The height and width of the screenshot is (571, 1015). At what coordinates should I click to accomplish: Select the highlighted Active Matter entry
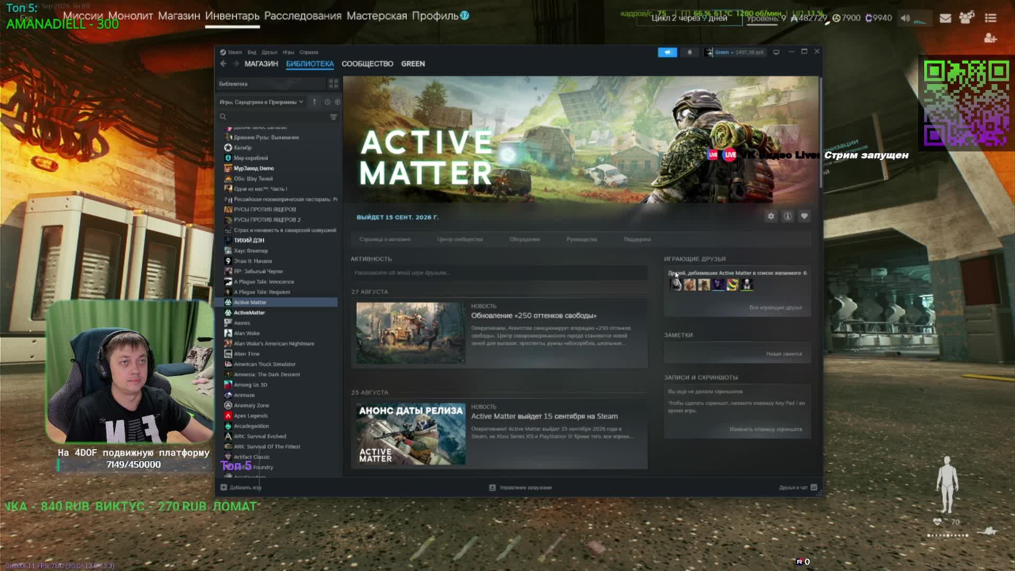click(x=277, y=302)
